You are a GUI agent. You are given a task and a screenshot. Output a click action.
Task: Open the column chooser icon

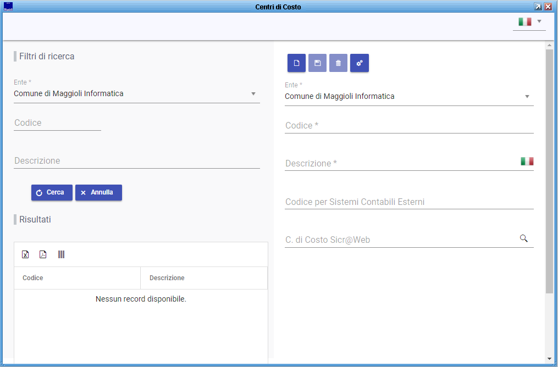(61, 254)
